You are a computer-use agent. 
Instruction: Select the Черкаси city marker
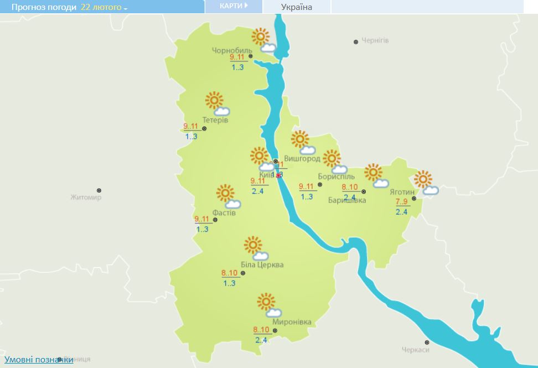[x=427, y=343]
